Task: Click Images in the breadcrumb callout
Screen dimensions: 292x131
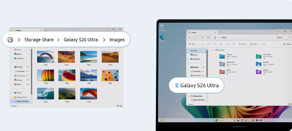Action: click(x=117, y=40)
